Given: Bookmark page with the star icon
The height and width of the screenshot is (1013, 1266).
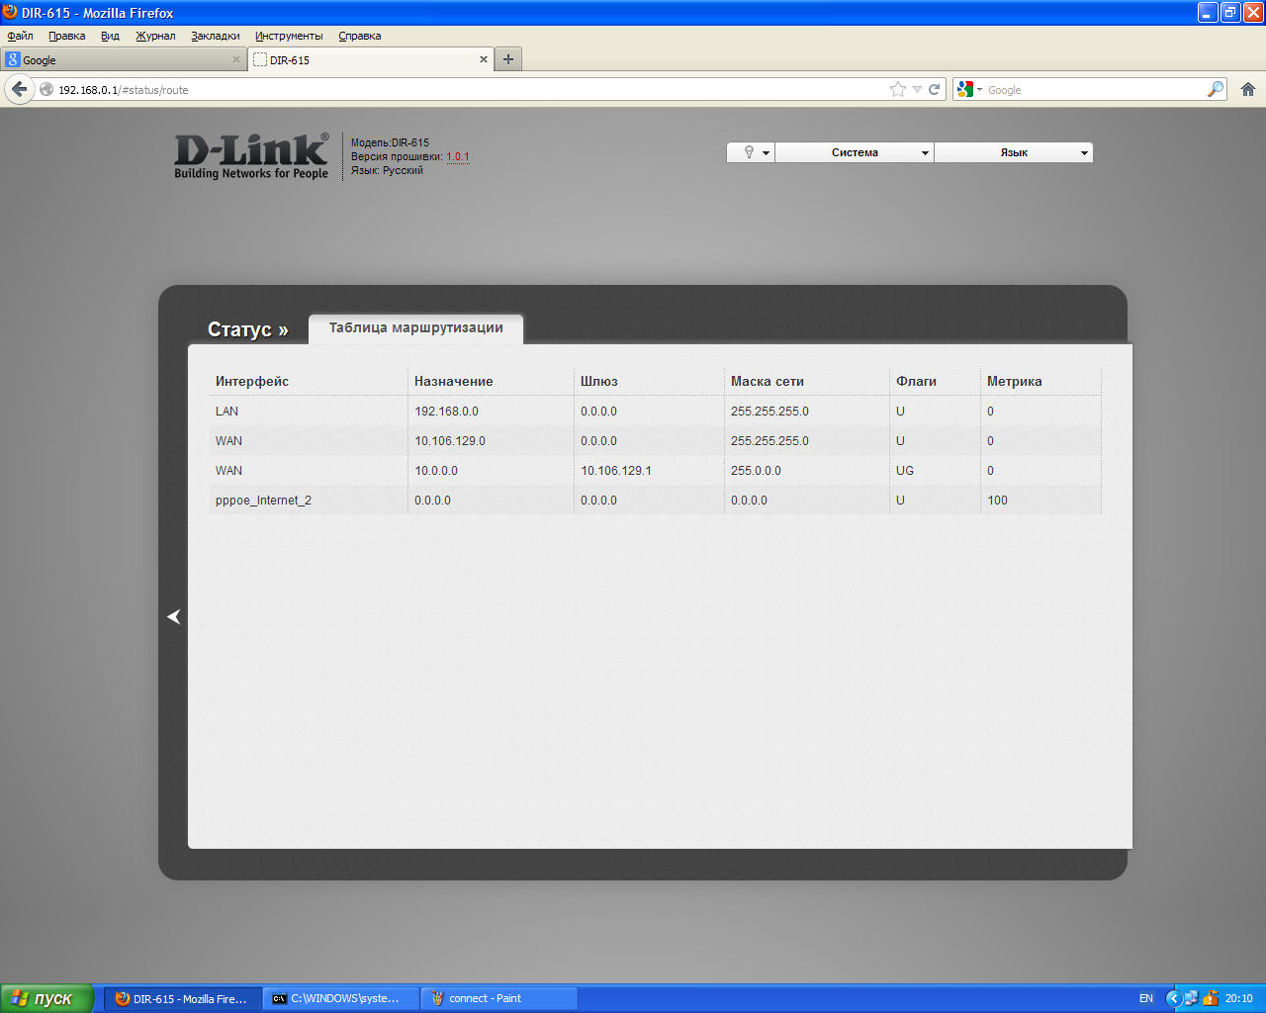Looking at the screenshot, I should pyautogui.click(x=897, y=89).
